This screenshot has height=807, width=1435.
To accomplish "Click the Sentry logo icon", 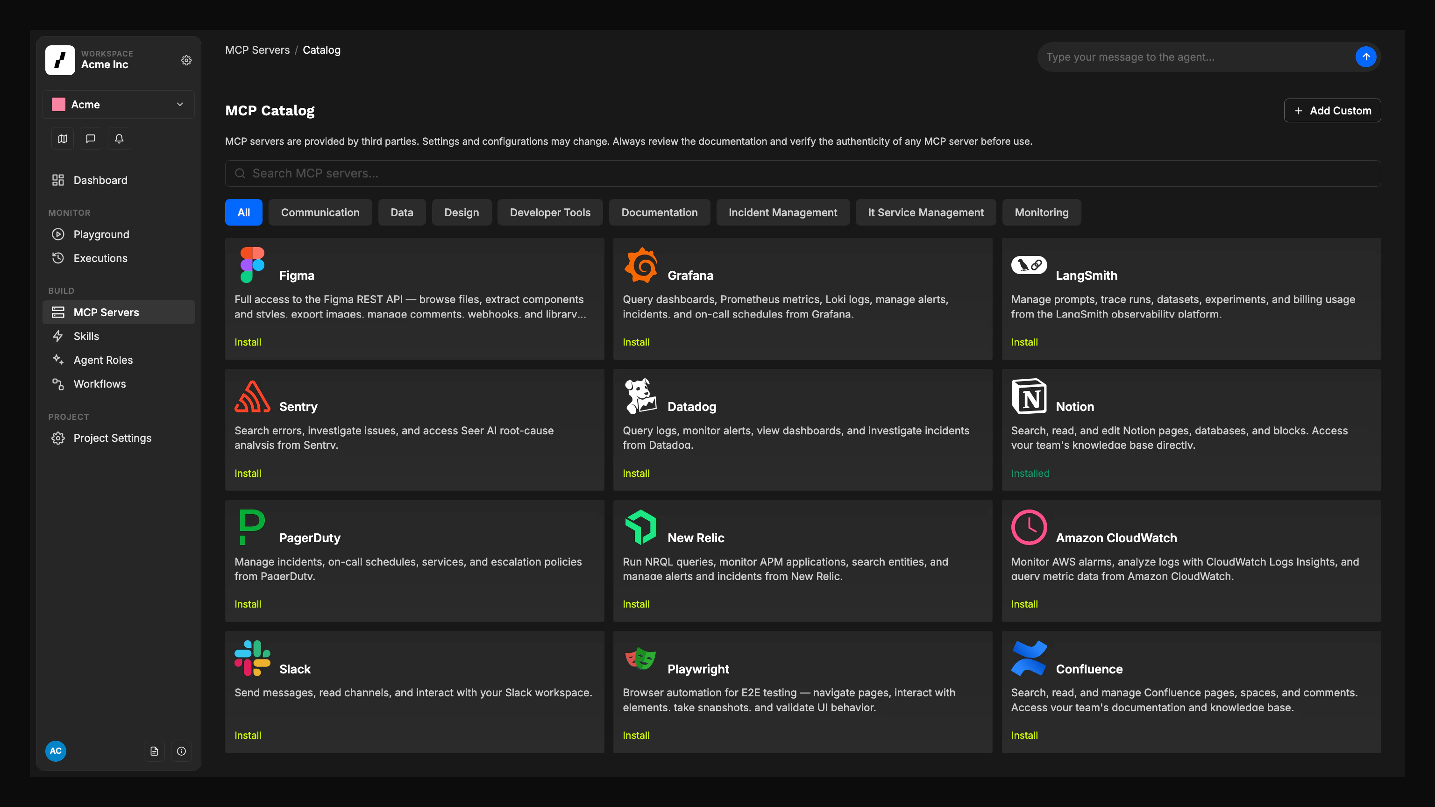I will (x=252, y=396).
